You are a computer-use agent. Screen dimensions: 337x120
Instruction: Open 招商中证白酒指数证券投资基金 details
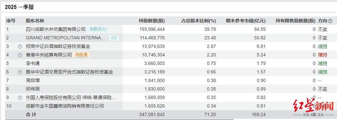pyautogui.click(x=58, y=47)
